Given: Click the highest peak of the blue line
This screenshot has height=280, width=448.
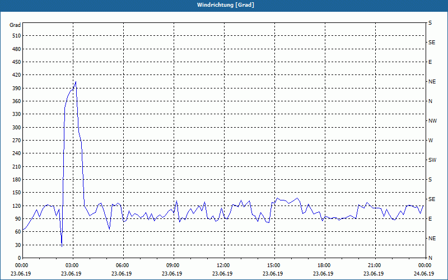Looking at the screenshot, I should point(76,82).
